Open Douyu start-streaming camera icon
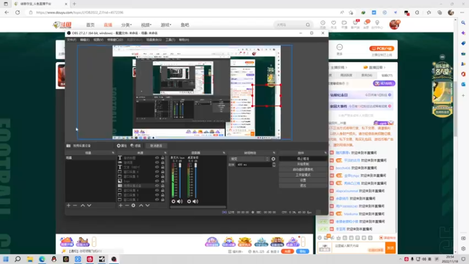Viewport: 469px width, 264px height. pyautogui.click(x=344, y=23)
